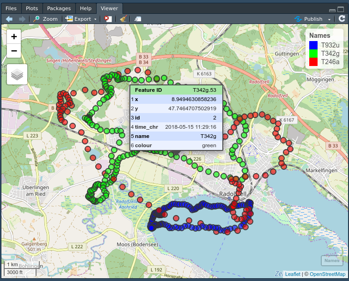Click the T932u legend label
This screenshot has height=281, width=349.
[330, 45]
